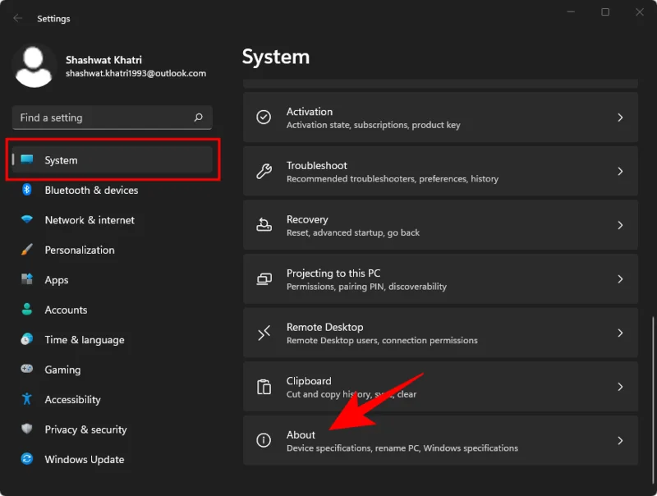
Task: Expand the Clipboard settings chevron
Action: 622,386
